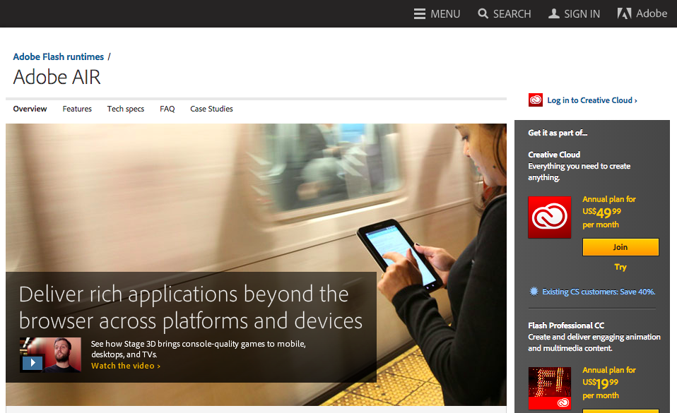
Task: Click the Creative Cloud icon beside Log in
Action: click(536, 100)
